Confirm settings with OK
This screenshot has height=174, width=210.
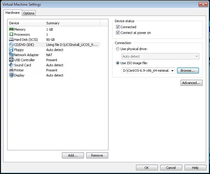tap(147, 168)
